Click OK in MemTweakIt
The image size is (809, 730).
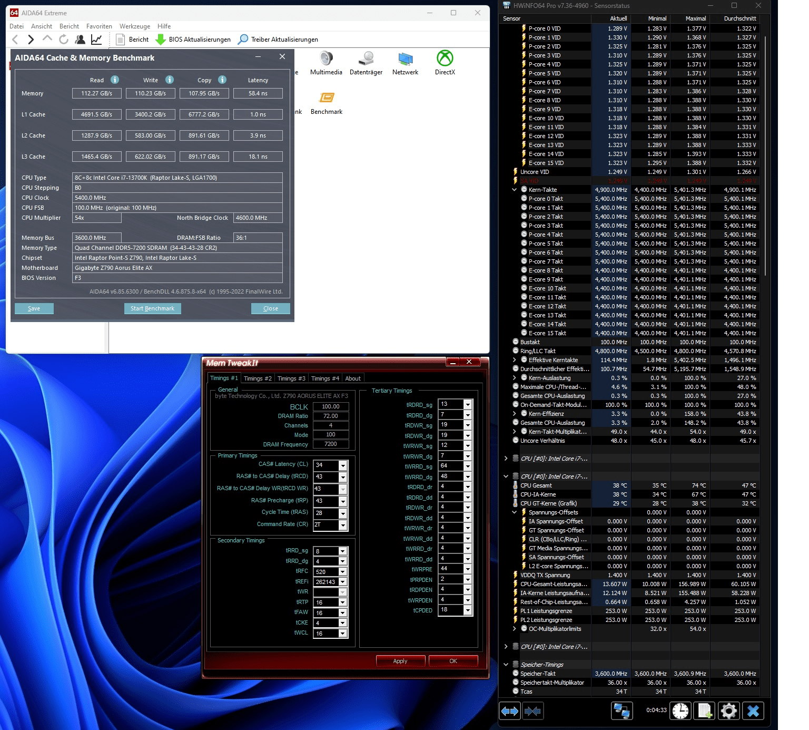click(x=453, y=661)
